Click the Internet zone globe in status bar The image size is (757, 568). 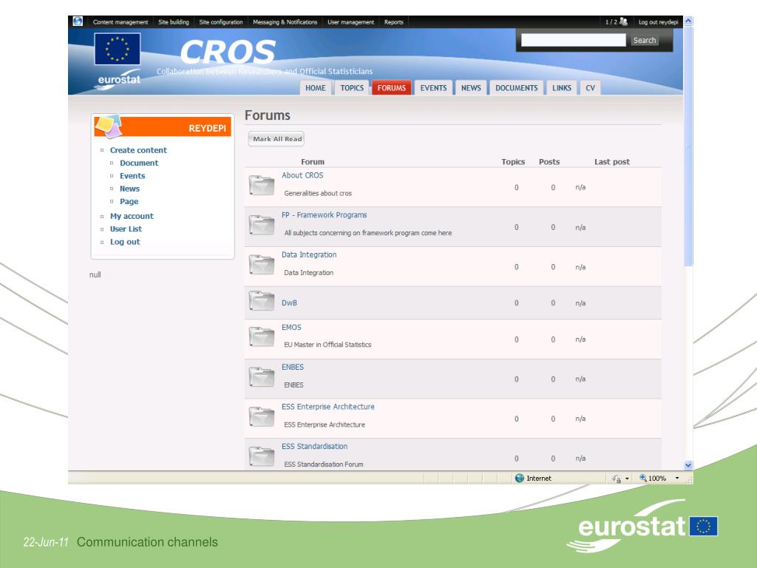coord(520,479)
